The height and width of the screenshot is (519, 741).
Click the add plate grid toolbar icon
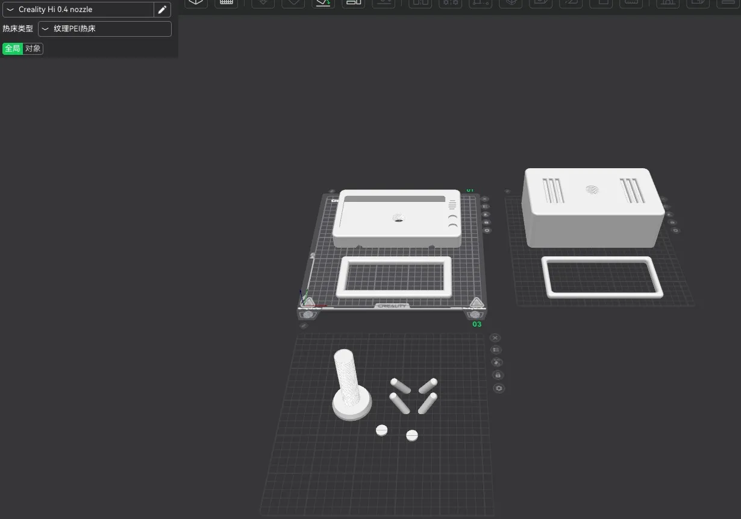227,2
